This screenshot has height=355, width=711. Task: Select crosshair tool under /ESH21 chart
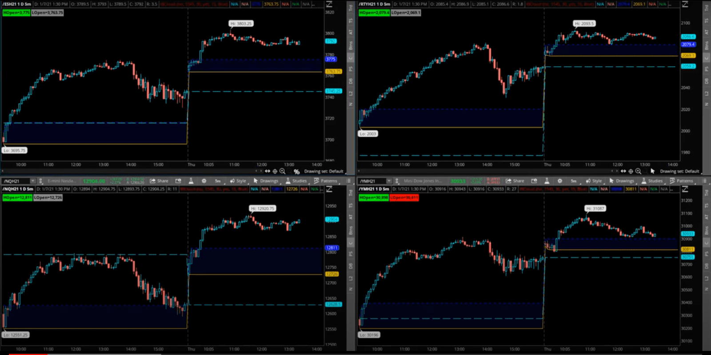tap(275, 171)
